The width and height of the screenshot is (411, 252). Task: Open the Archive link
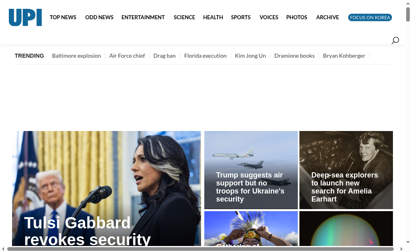(328, 17)
